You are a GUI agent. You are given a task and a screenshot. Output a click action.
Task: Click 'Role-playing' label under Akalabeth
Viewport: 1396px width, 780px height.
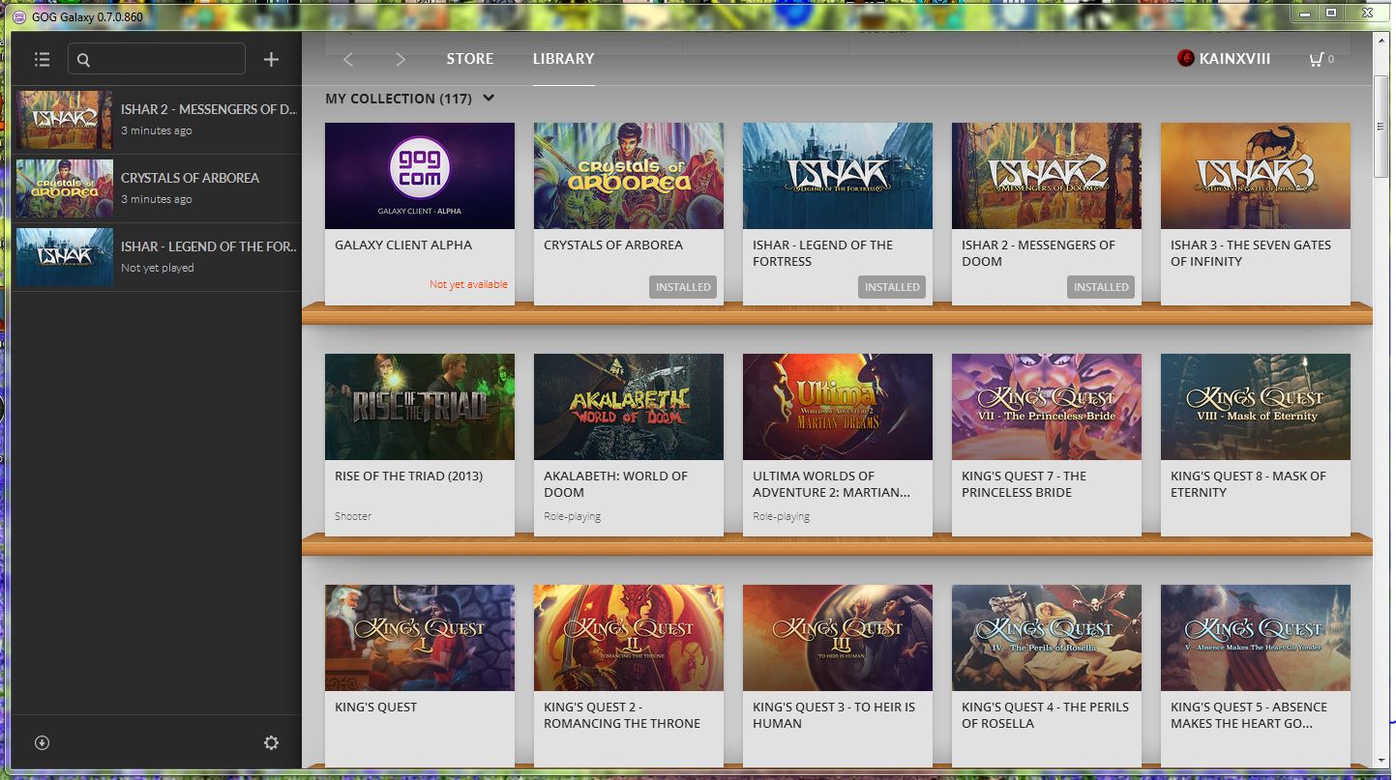tap(572, 516)
